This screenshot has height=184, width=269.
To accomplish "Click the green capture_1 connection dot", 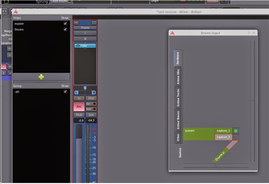I will [235, 131].
